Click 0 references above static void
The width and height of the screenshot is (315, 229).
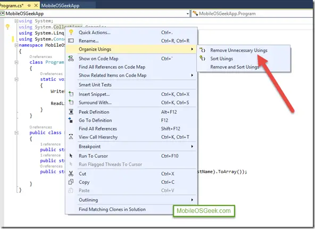pyautogui.click(x=51, y=74)
